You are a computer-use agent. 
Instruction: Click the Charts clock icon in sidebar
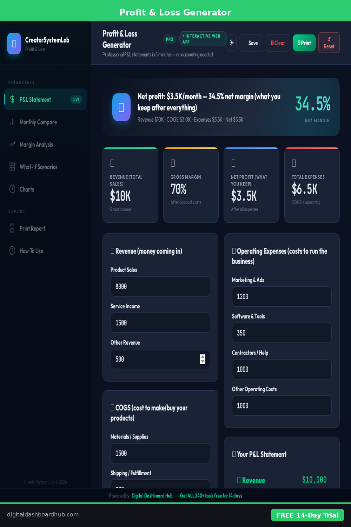coord(12,189)
